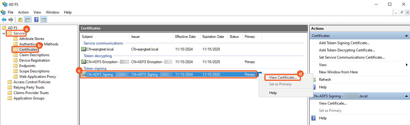Click the Up One Level folder icon
410x125 pixels.
point(20,20)
